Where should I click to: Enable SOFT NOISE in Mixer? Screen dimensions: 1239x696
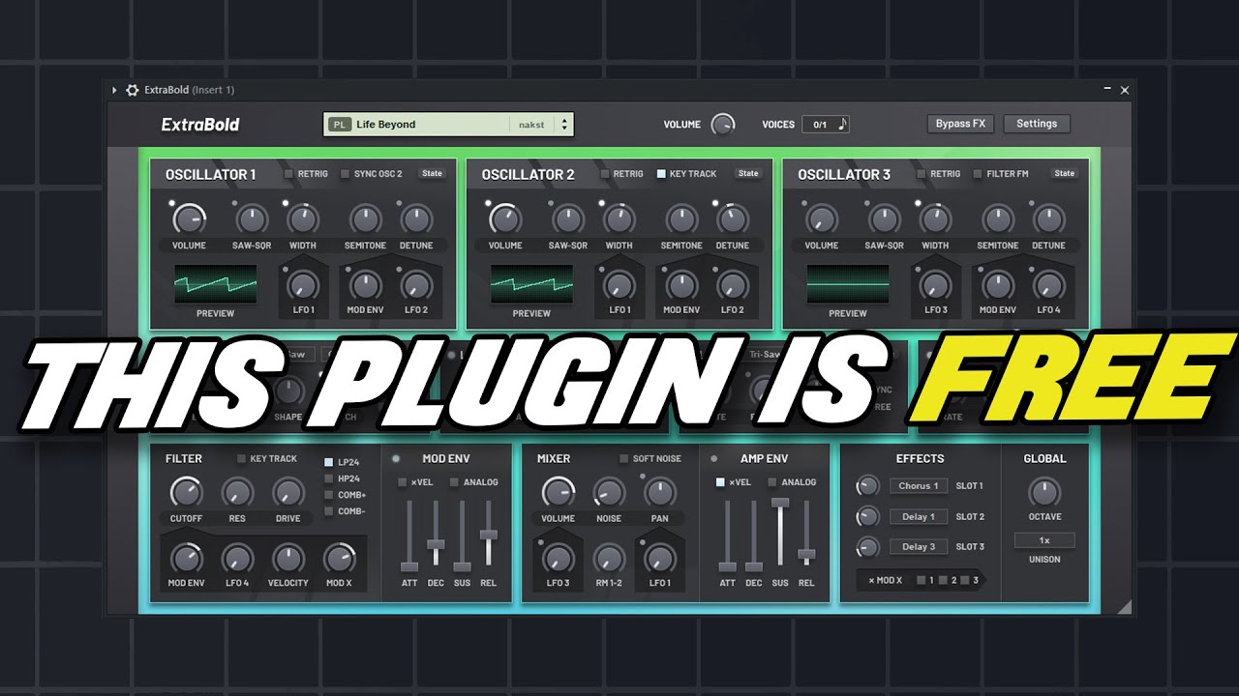624,459
